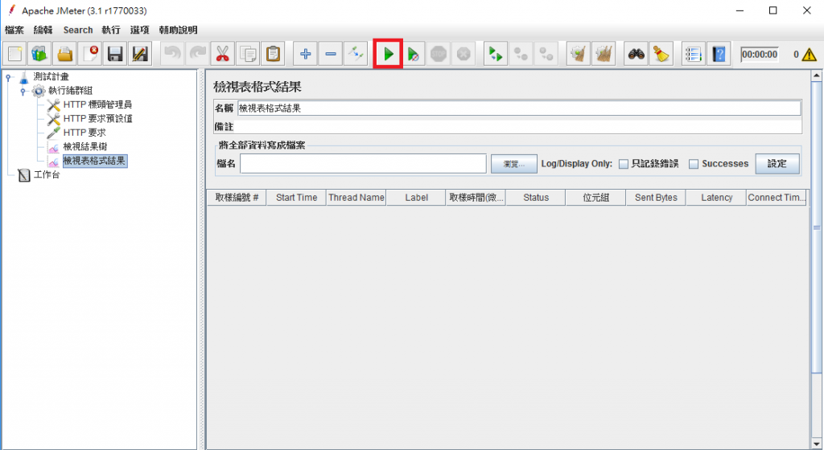The image size is (824, 450).
Task: Open the 編輯 menu
Action: 43,30
